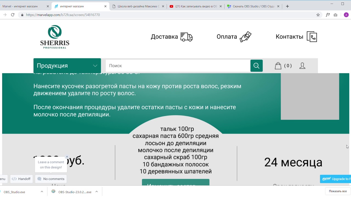Image resolution: width=351 pixels, height=197 pixels.
Task: Bookmark this page with the star icon
Action: (318, 15)
